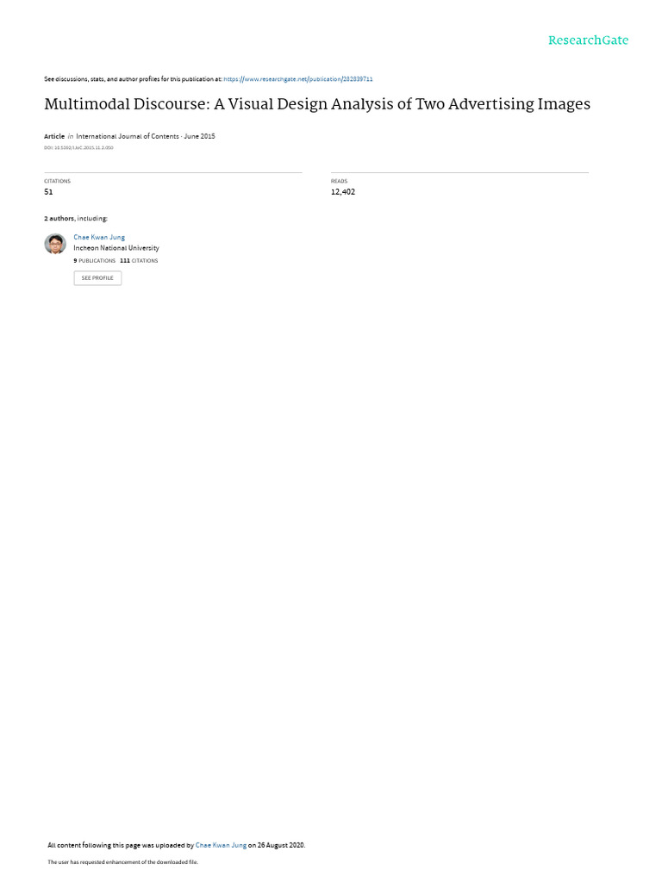Viewport: 662px width, 882px height.
Task: Click the 9 PUBLICATIONS stat
Action: point(95,261)
